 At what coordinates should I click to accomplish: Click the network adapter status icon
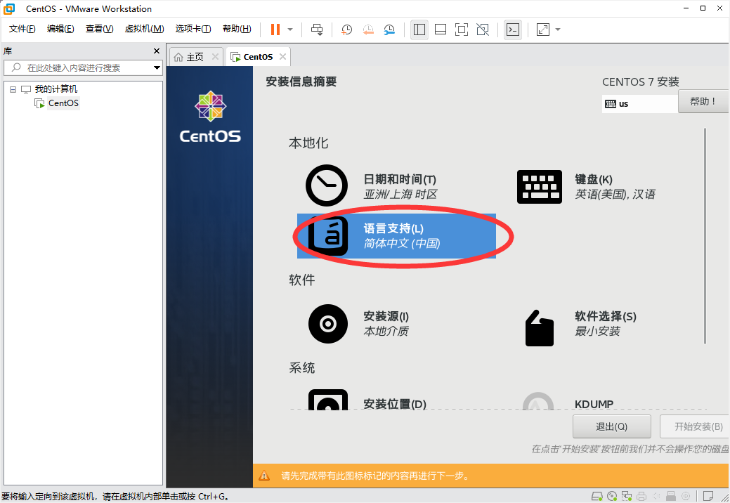627,496
